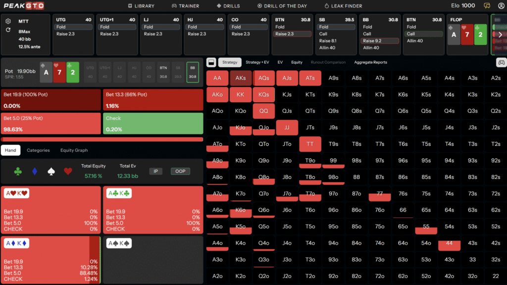The width and height of the screenshot is (507, 285).
Task: Open Aggregate Reports view
Action: click(x=370, y=62)
